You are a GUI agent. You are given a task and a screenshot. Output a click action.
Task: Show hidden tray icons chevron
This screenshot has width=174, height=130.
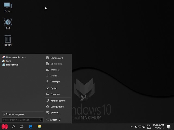[132, 127]
